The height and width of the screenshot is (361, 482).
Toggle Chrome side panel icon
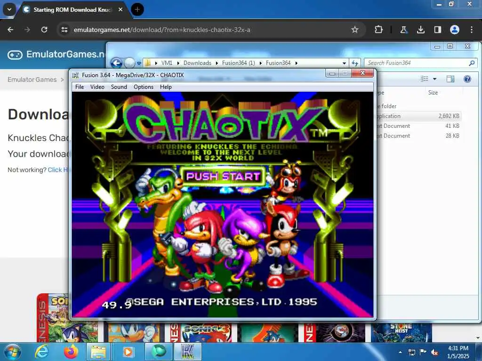point(437,30)
